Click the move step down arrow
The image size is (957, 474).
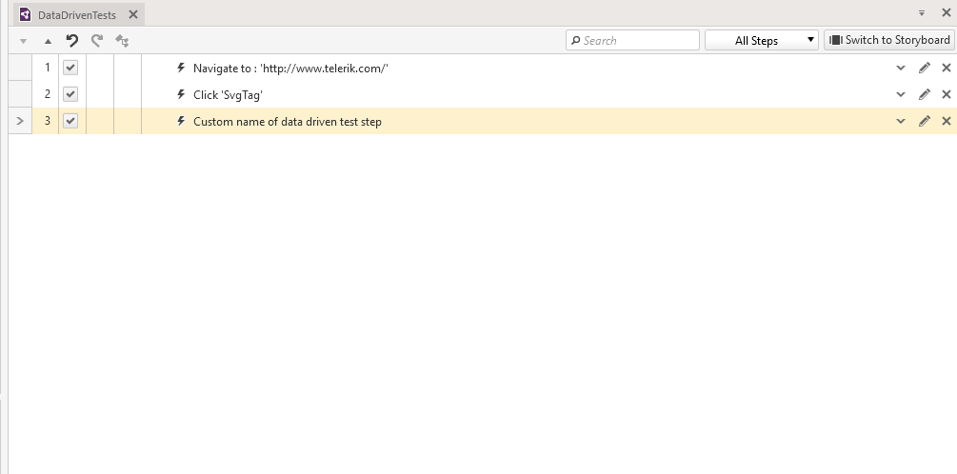click(24, 41)
